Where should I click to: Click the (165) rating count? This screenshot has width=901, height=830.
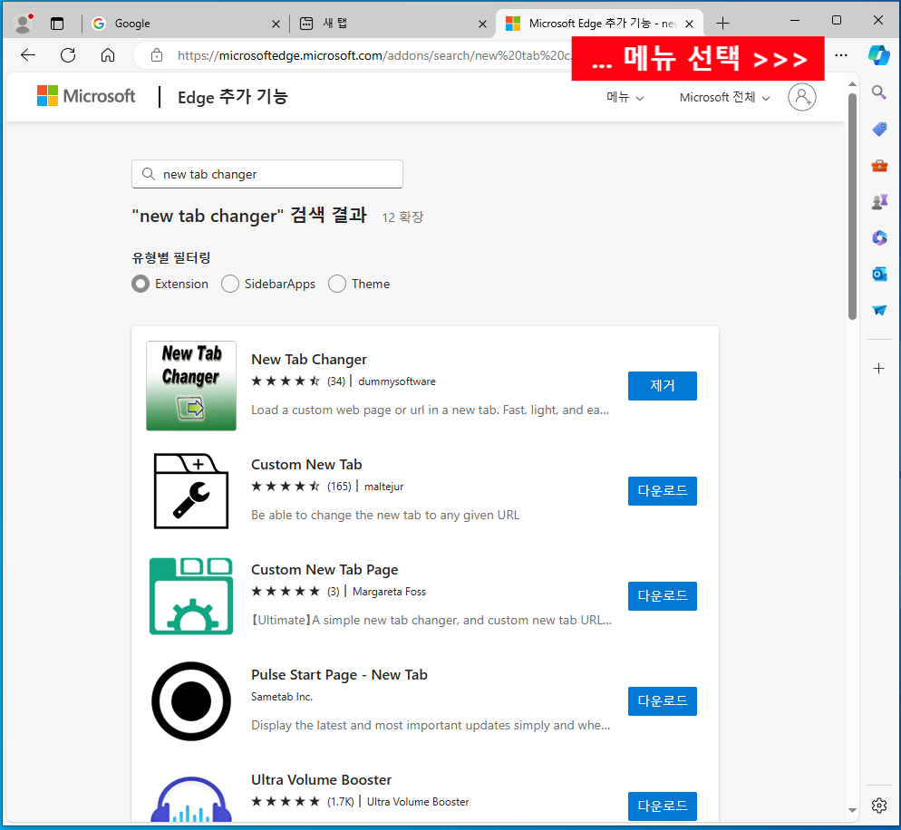pos(339,487)
